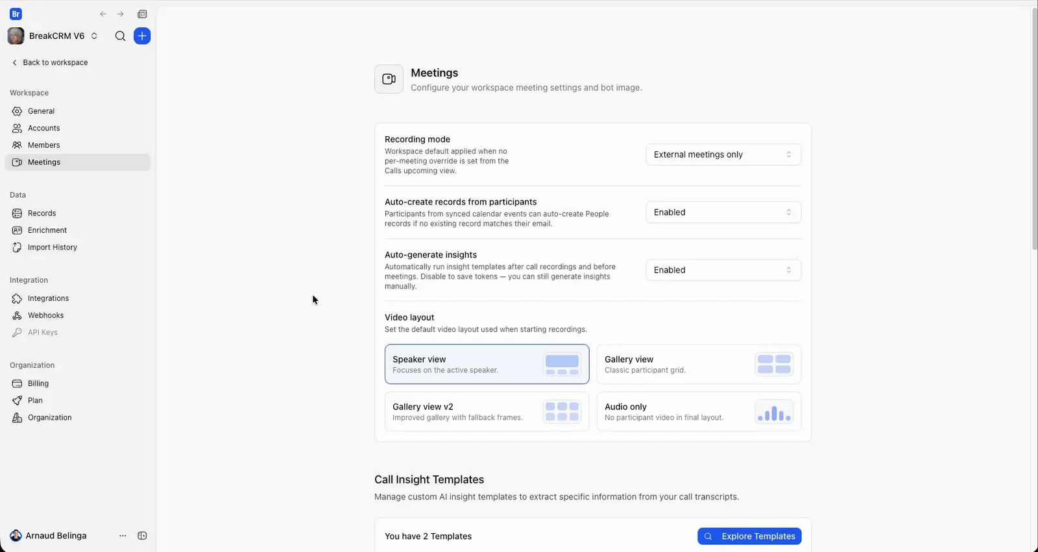Image resolution: width=1038 pixels, height=552 pixels.
Task: Click the Members group icon
Action: coord(17,145)
